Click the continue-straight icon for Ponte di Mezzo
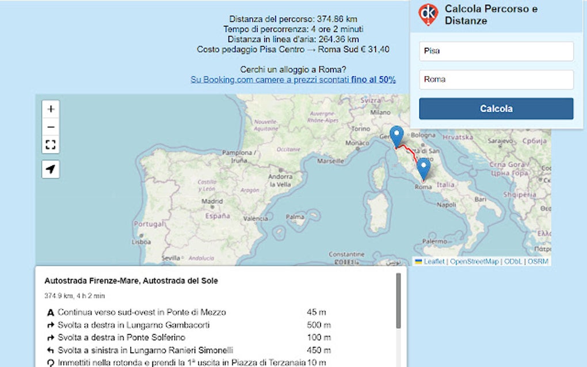This screenshot has height=367, width=587. point(51,314)
